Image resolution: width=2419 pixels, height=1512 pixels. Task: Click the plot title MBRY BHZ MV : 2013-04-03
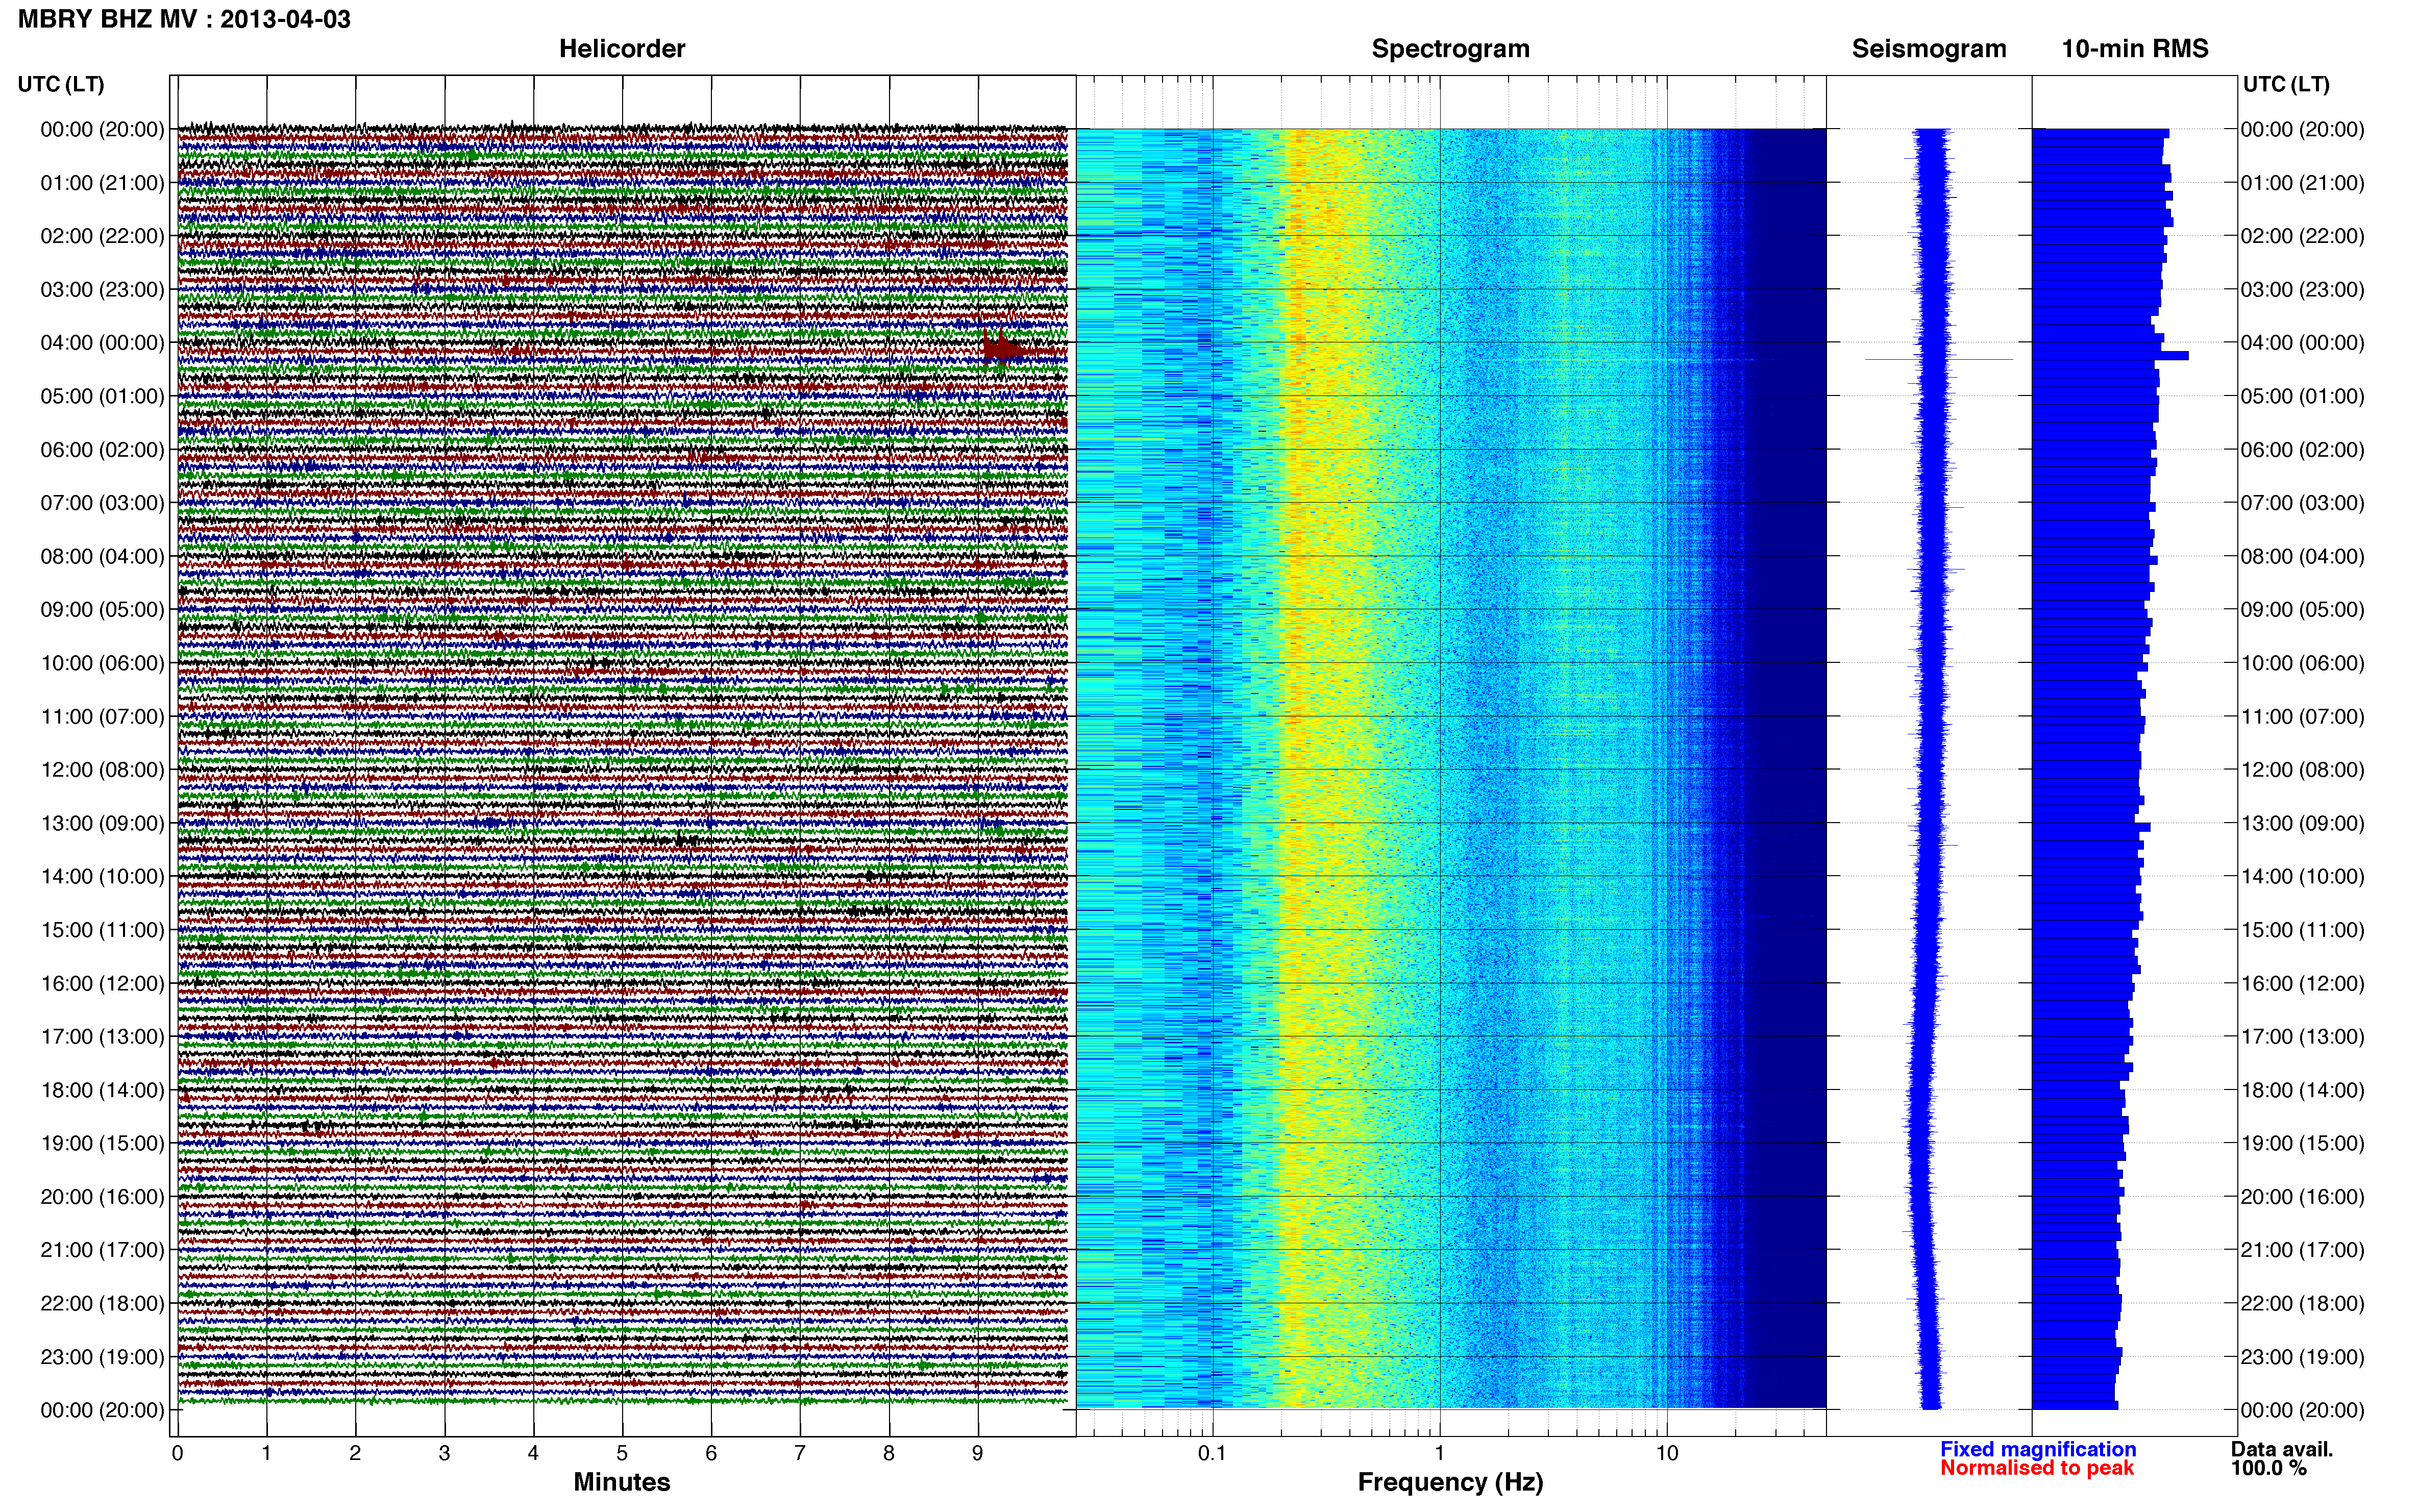click(184, 19)
